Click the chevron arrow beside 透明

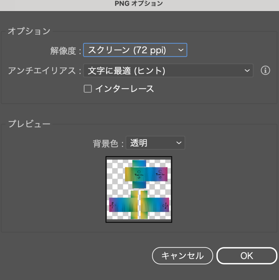(179, 143)
